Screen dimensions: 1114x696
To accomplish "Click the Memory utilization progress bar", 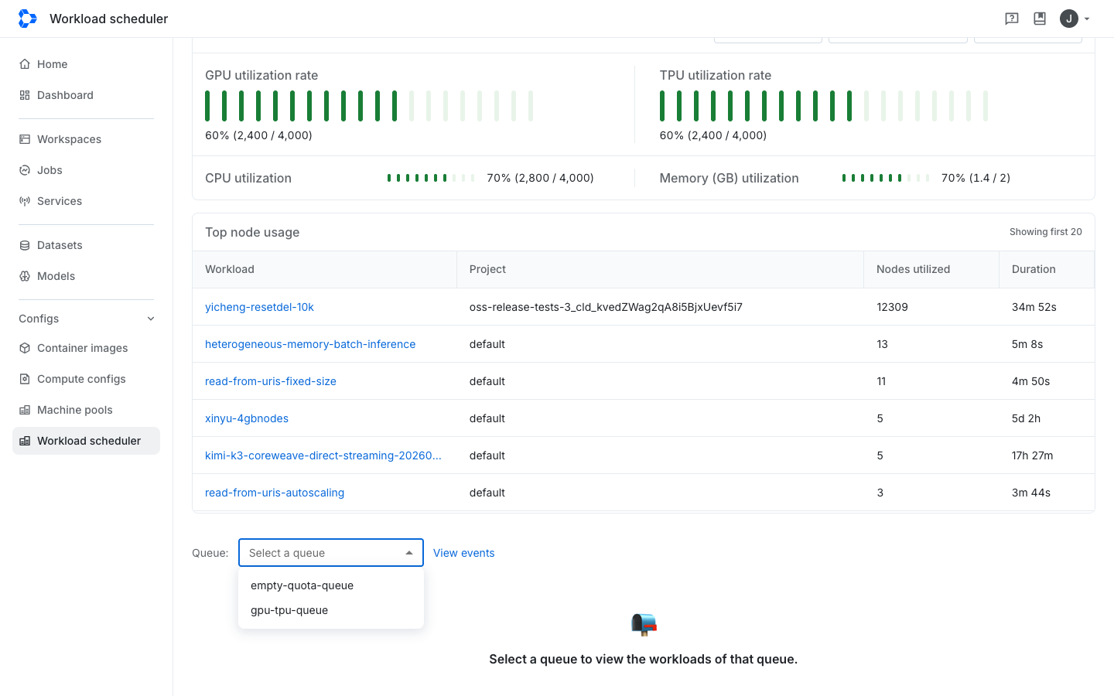I will point(886,178).
